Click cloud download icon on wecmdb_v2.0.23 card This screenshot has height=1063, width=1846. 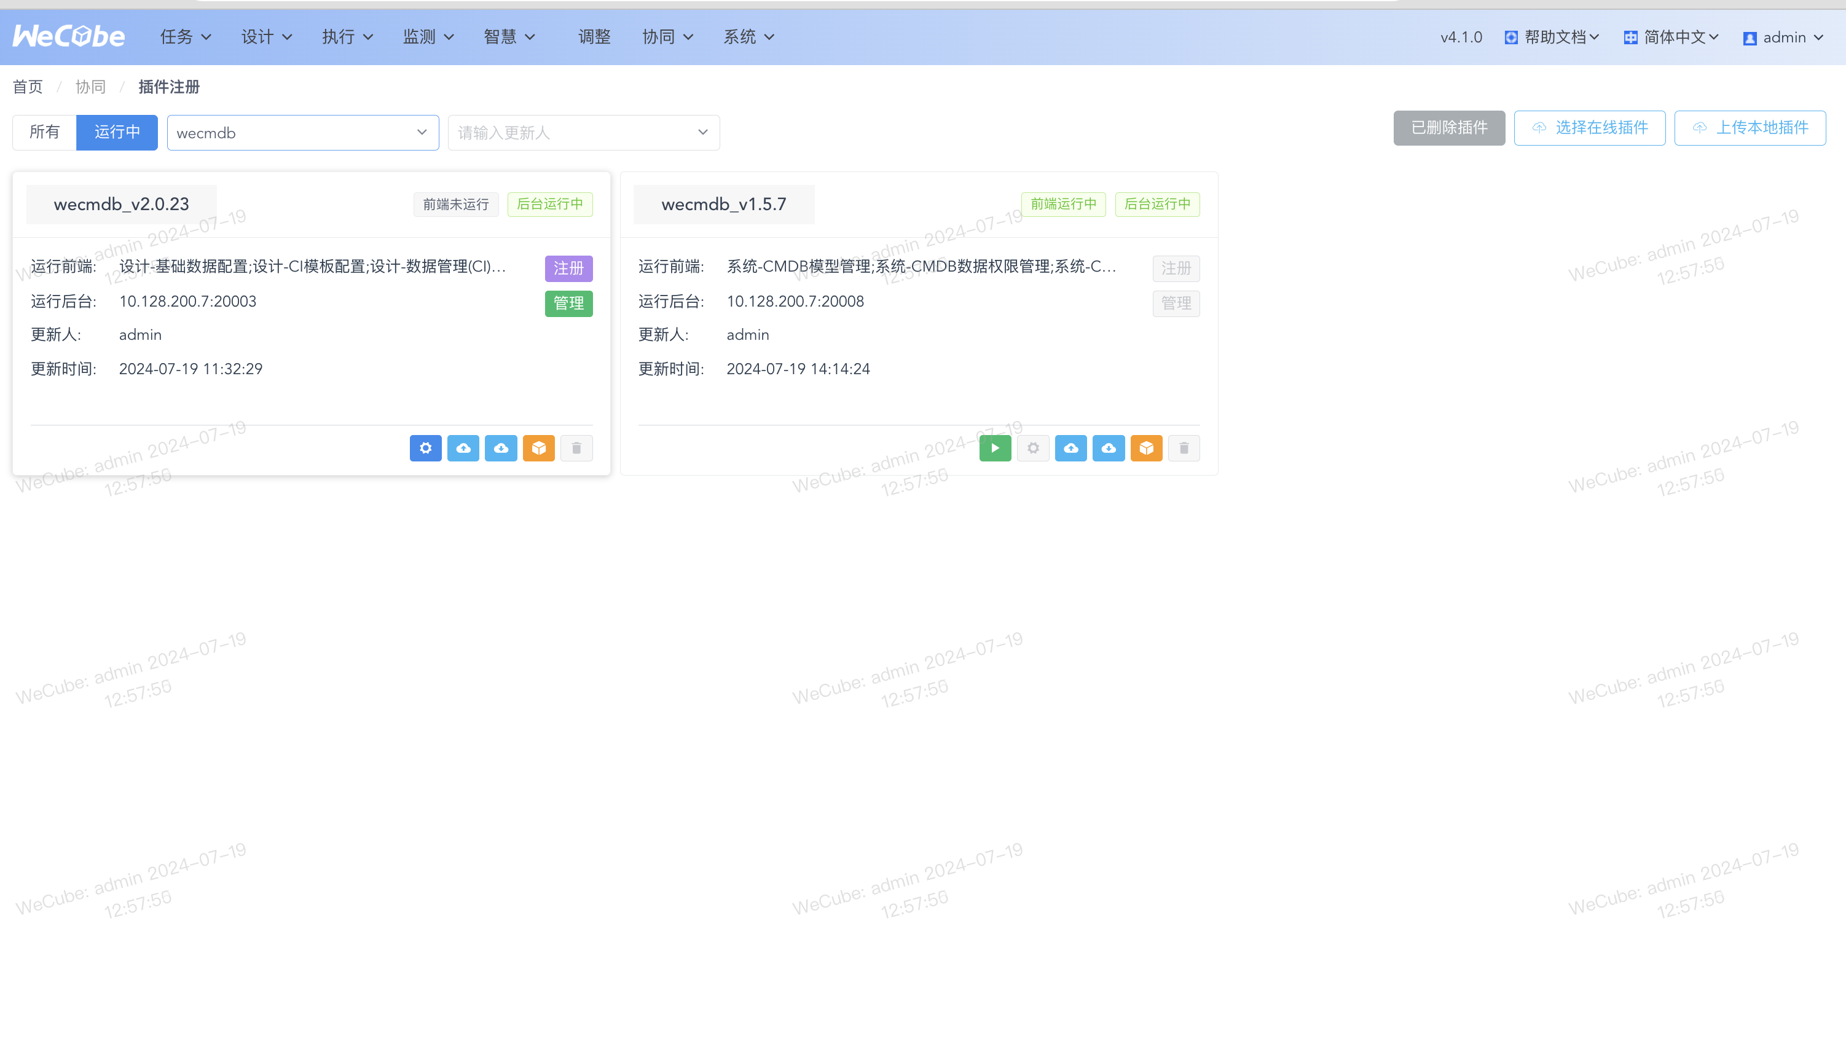501,449
